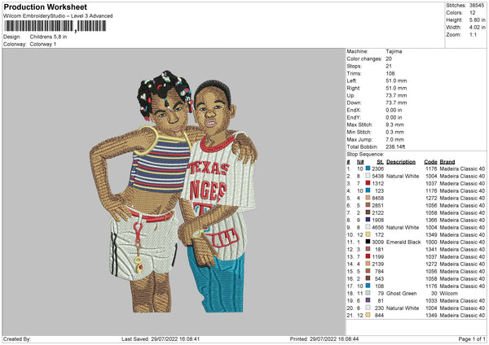The height and width of the screenshot is (345, 489).
Task: Click the Min Stitch value 0.3 mm
Action: (394, 132)
